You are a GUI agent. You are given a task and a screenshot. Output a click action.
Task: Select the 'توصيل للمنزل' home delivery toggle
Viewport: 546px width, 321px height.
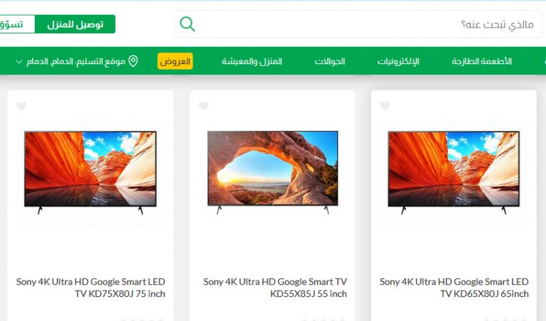75,24
